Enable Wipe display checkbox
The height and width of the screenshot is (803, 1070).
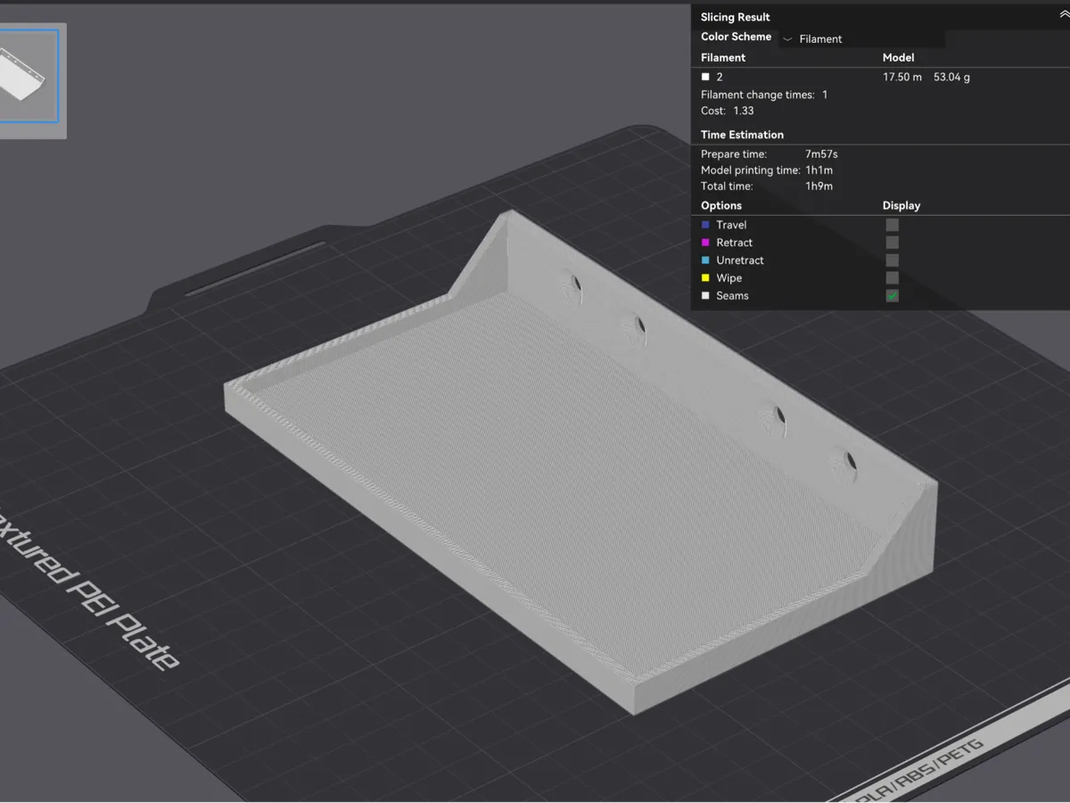coord(893,278)
